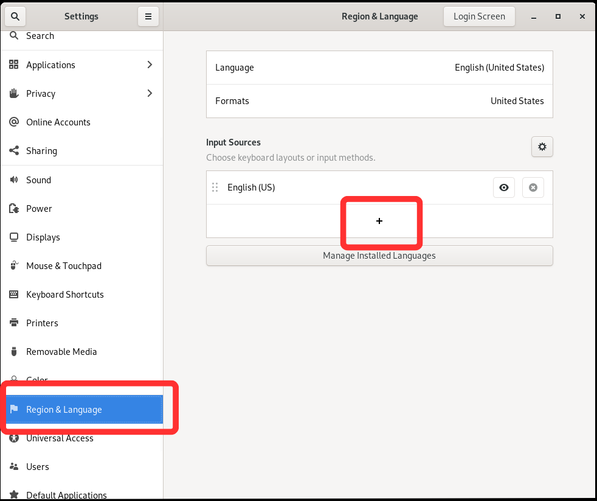
Task: Open Mouse & Touchpad settings
Action: (x=64, y=266)
